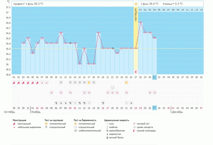
Task: Click the lunar calendar moon icon under ovulation
Action: [136, 72]
